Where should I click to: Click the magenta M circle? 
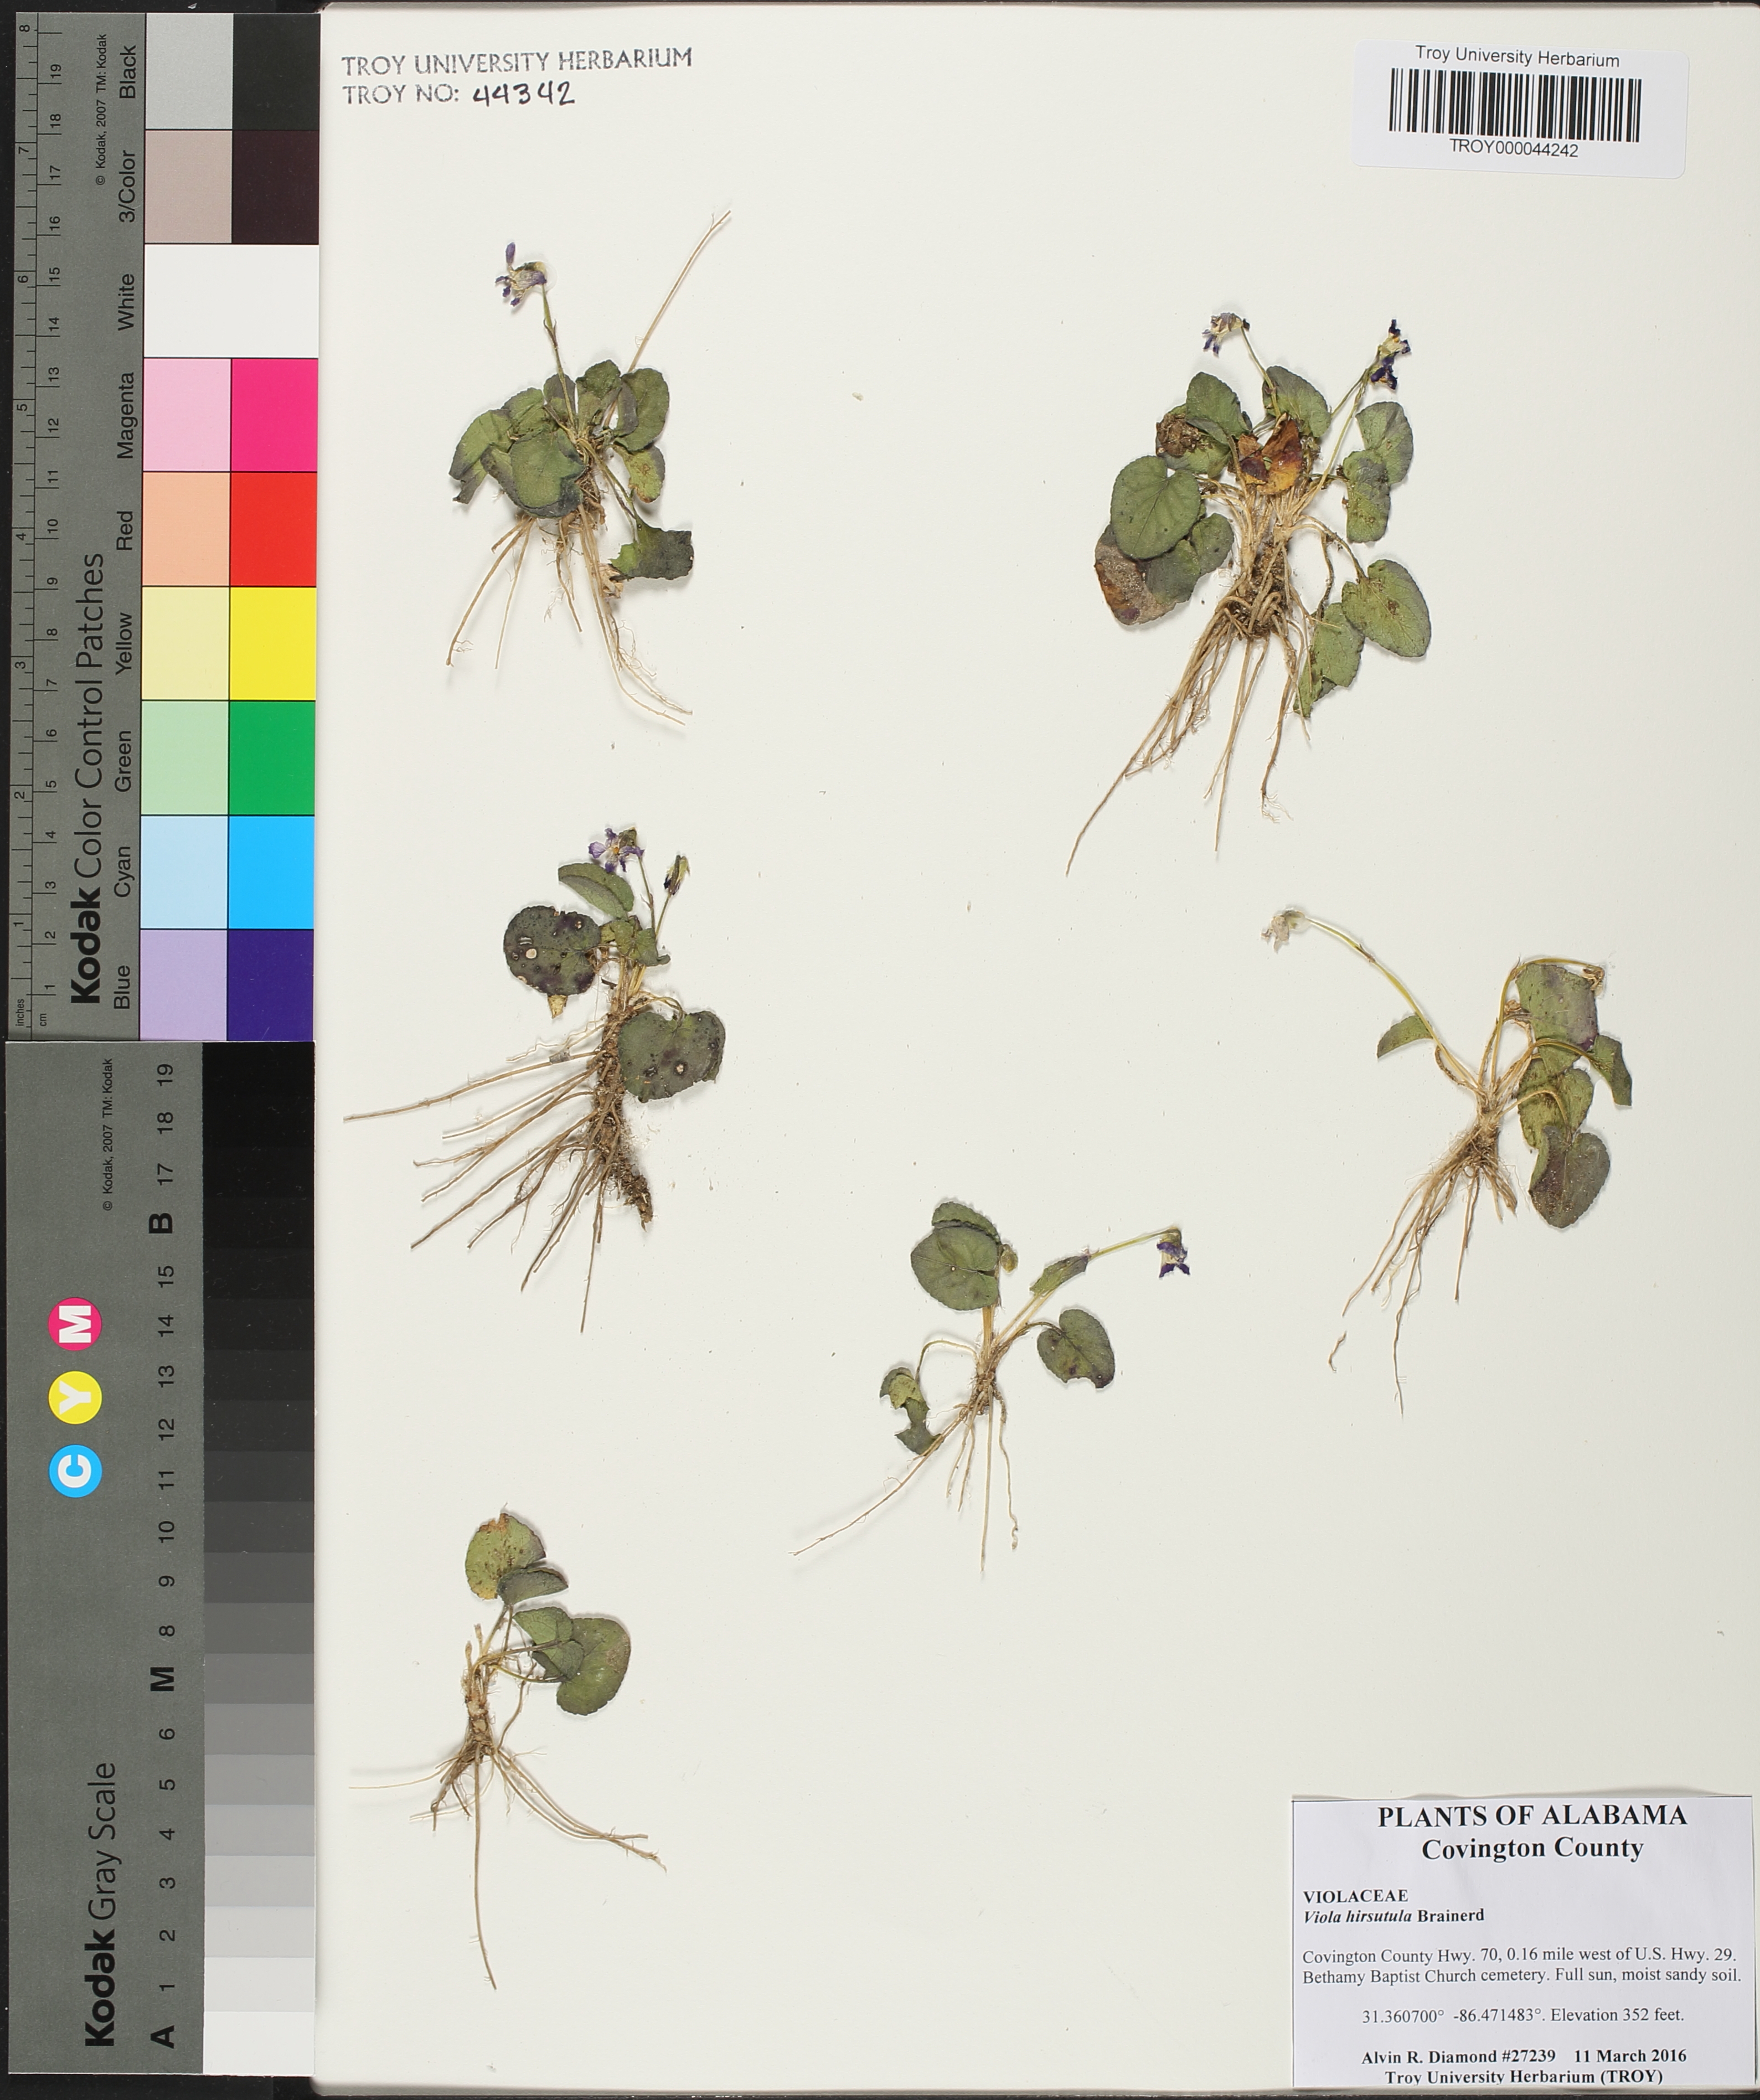(75, 1325)
